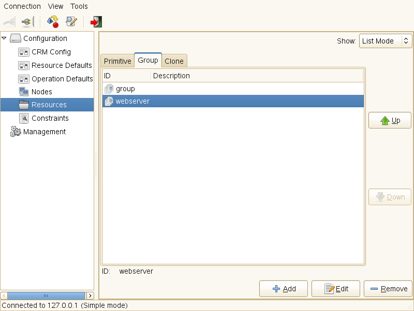Viewport: 414px width, 311px height.
Task: Sort by the Description column header
Action: pos(257,76)
